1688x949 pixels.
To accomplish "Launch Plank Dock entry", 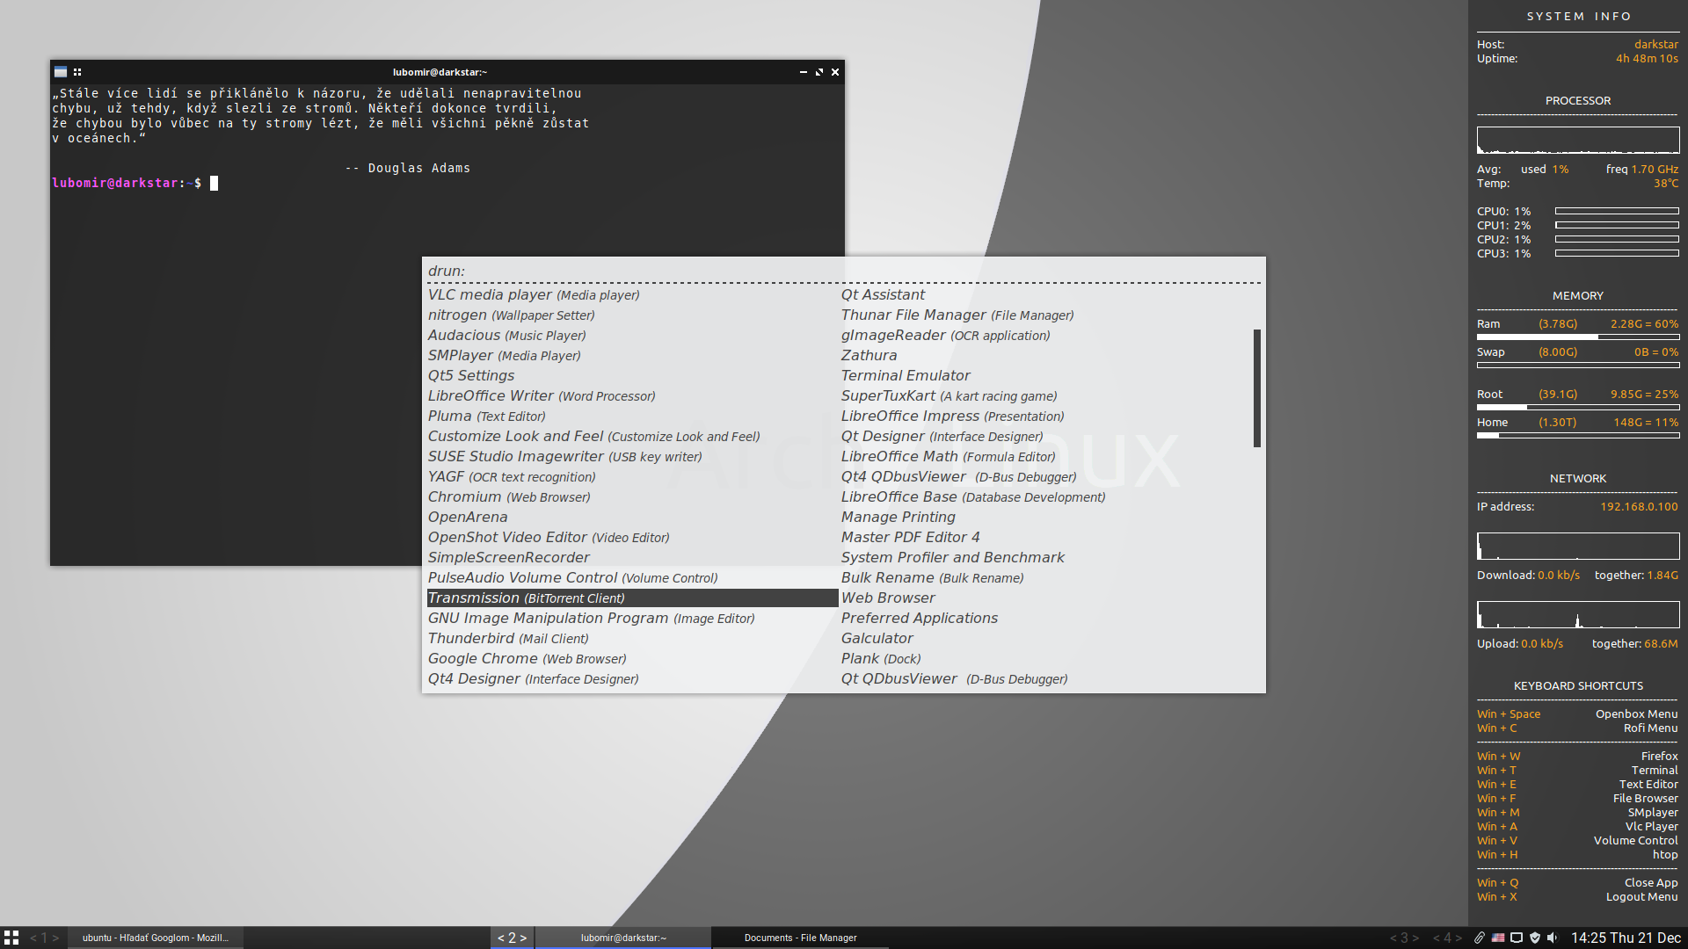I will point(1045,659).
